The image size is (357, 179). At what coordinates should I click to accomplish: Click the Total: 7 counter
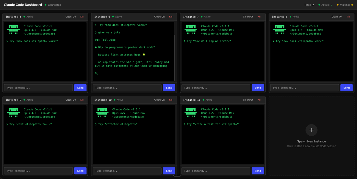[x=309, y=5]
